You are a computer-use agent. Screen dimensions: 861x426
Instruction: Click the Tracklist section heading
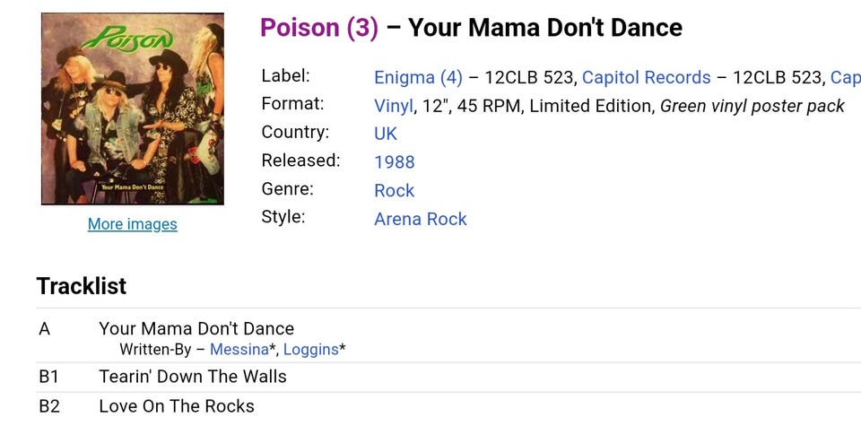(x=82, y=286)
